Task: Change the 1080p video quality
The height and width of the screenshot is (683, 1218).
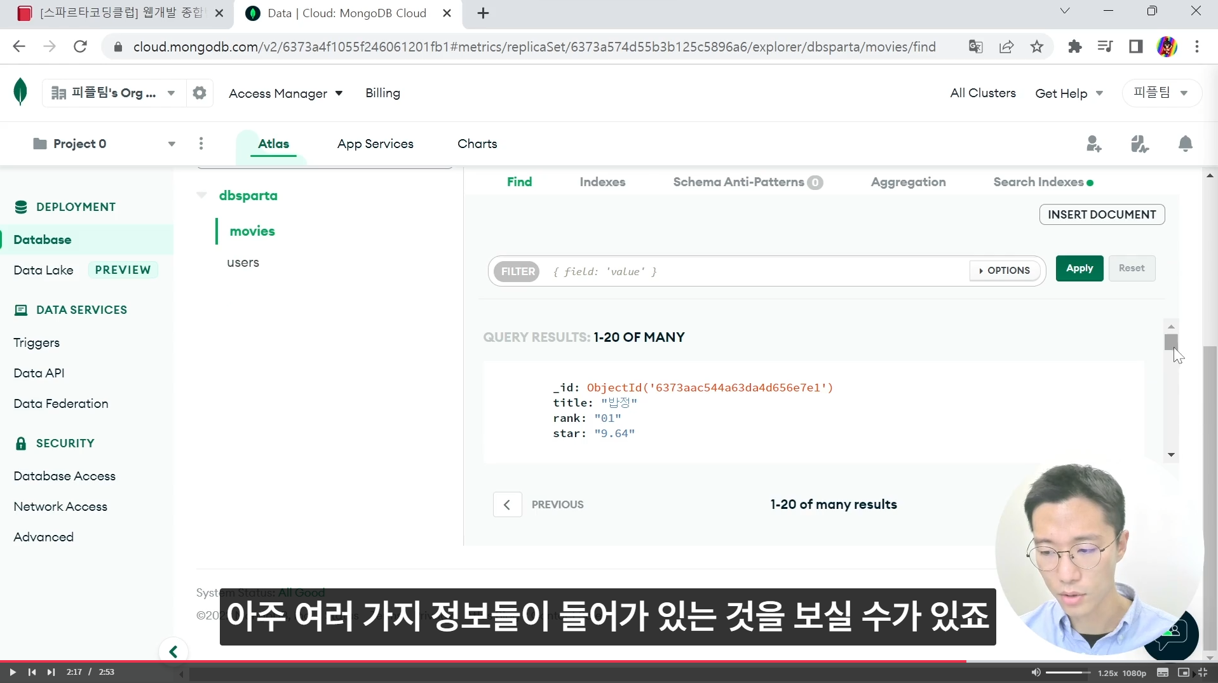Action: (1134, 673)
